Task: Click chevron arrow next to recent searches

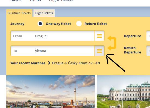Action: coord(49,63)
